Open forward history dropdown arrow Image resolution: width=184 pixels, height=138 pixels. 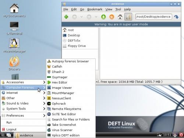[96, 17]
